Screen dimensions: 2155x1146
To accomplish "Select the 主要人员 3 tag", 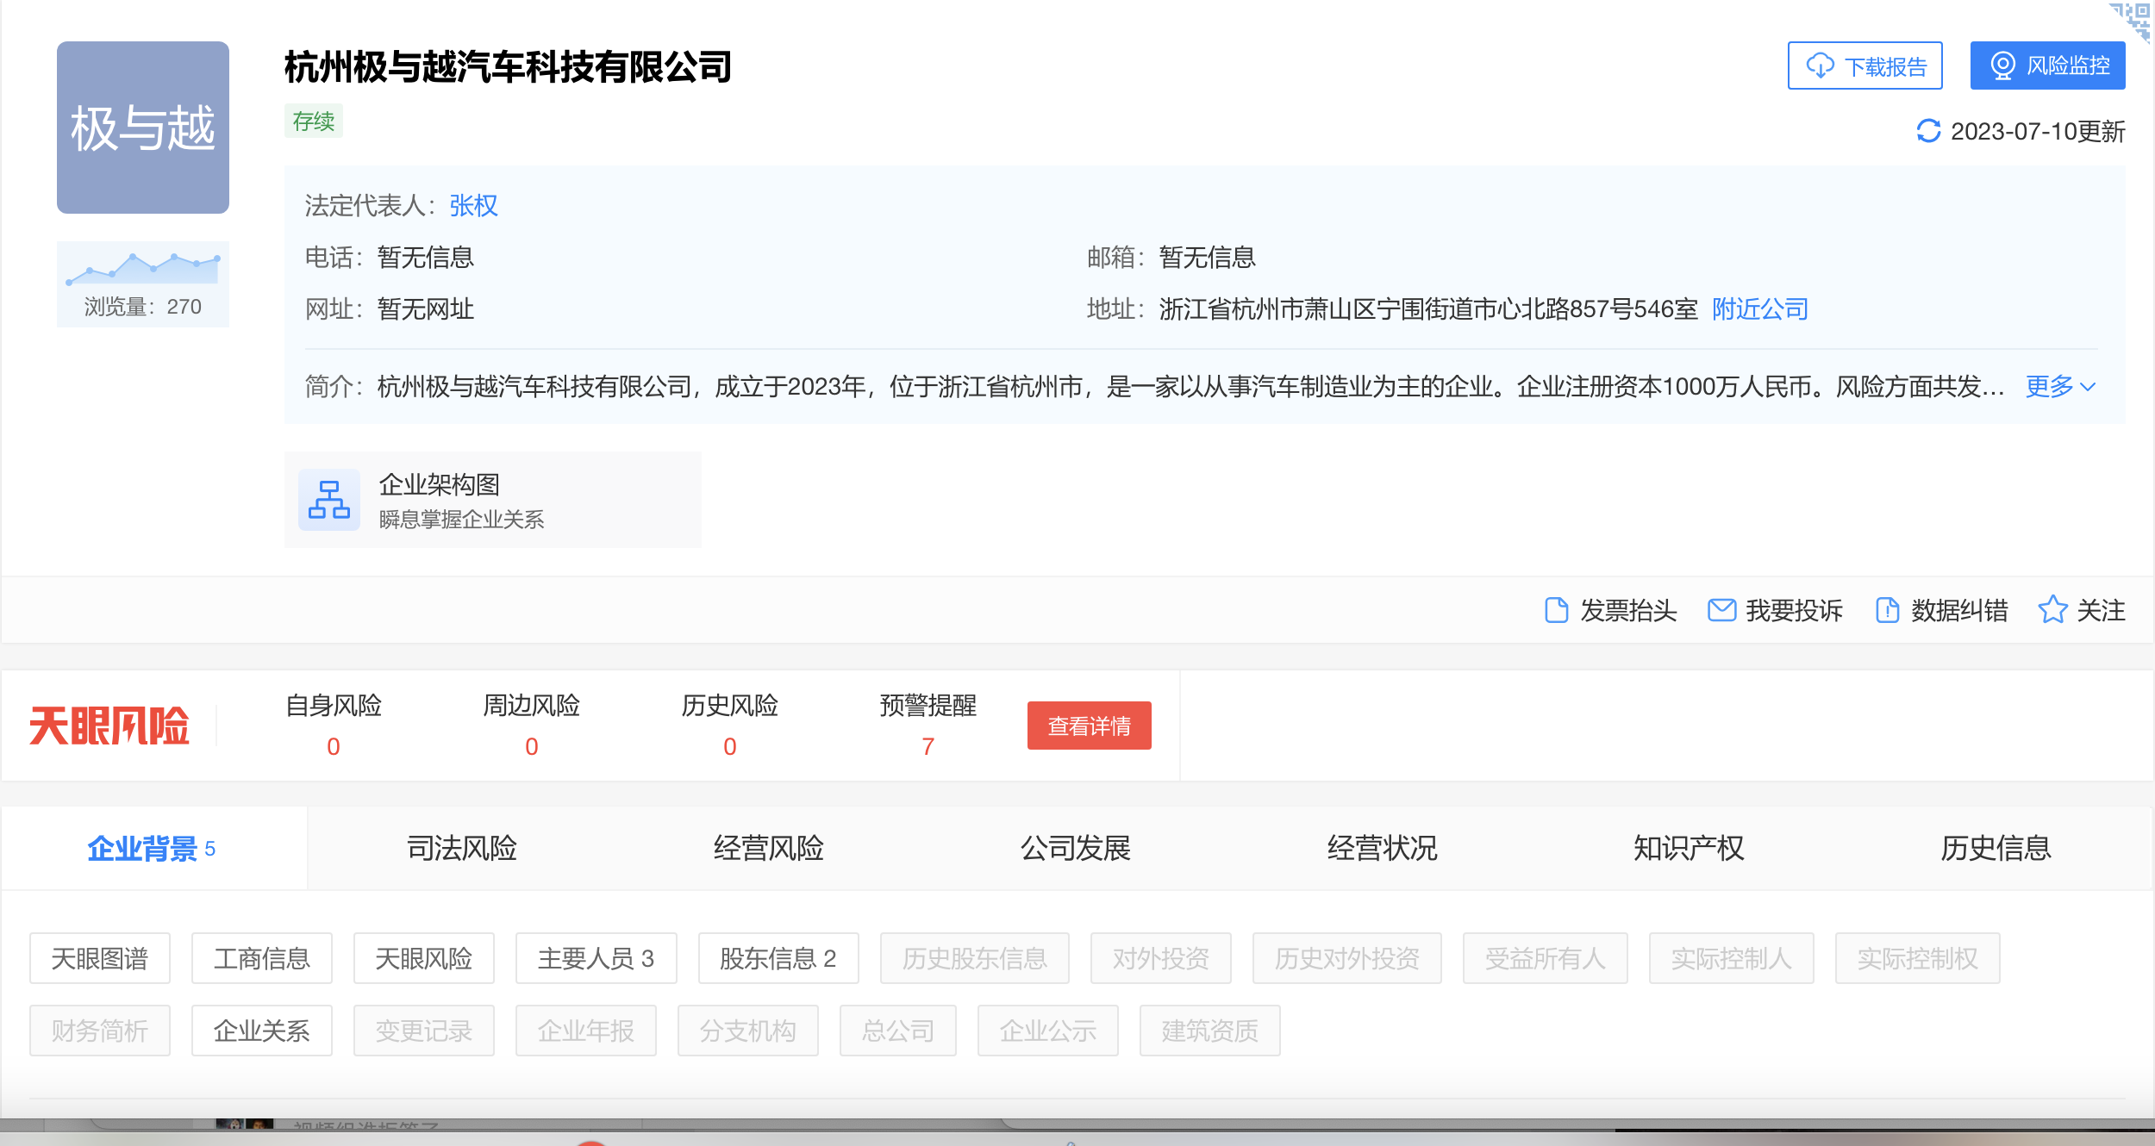I will 596,958.
